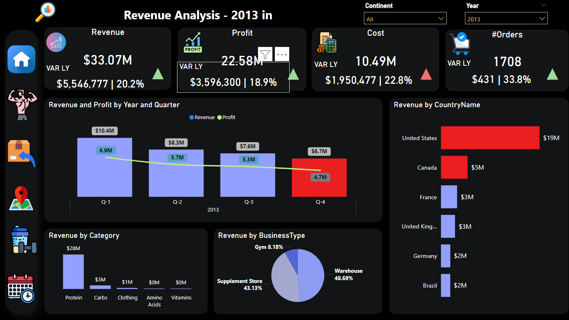Screen dimensions: 569x320
Task: Toggle the Profit legend item in the chart
Action: click(226, 117)
